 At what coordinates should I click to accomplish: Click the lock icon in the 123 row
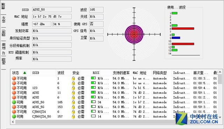click(73, 88)
